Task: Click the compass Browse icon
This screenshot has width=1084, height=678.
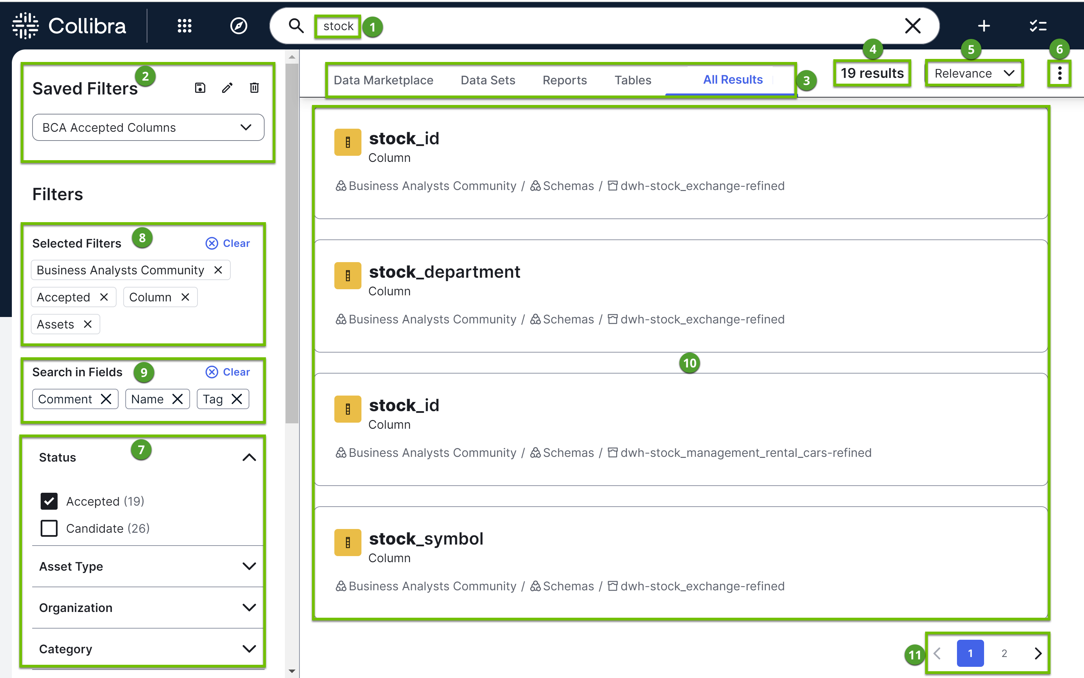Action: [x=238, y=26]
